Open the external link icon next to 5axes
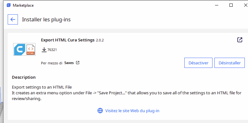 [78, 63]
